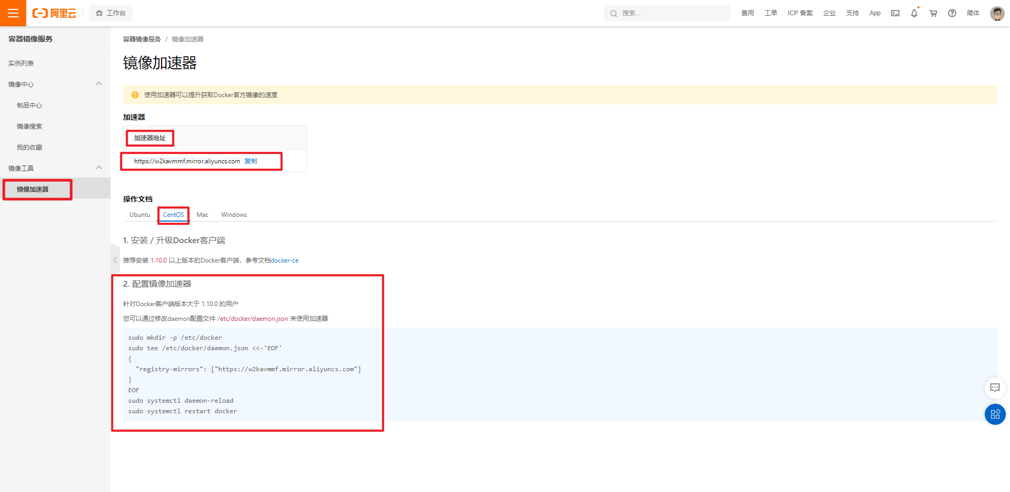Open 费用 menu
Image resolution: width=1010 pixels, height=492 pixels.
click(748, 13)
